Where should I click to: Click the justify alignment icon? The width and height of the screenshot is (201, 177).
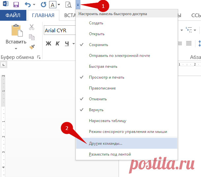189,43
